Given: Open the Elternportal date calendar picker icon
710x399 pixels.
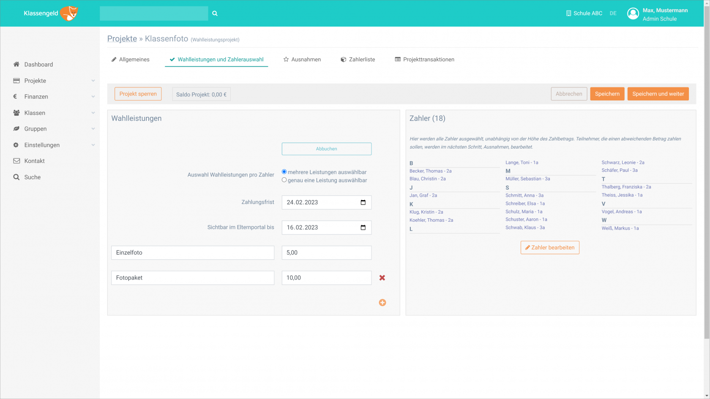Looking at the screenshot, I should coord(363,228).
